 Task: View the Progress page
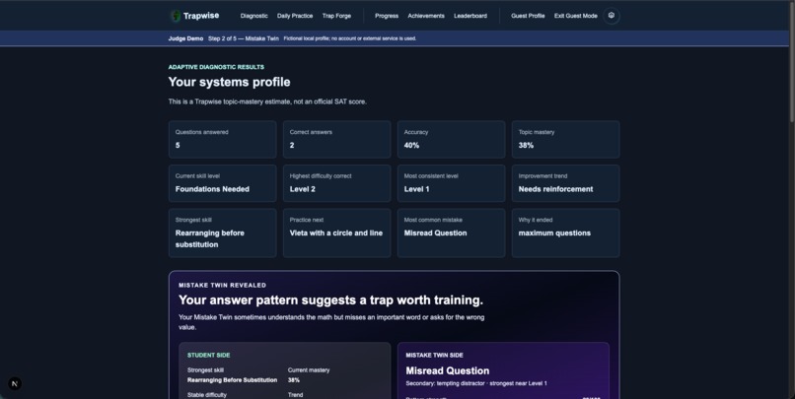(387, 16)
